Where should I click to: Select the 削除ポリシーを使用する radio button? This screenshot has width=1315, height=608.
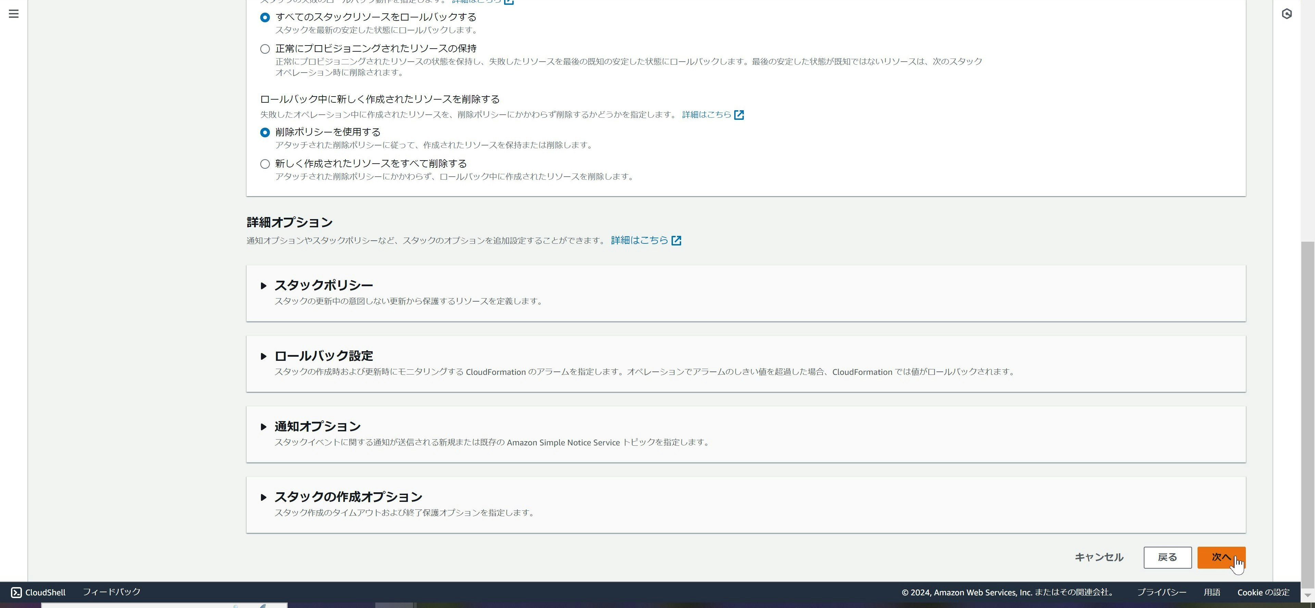click(x=264, y=132)
